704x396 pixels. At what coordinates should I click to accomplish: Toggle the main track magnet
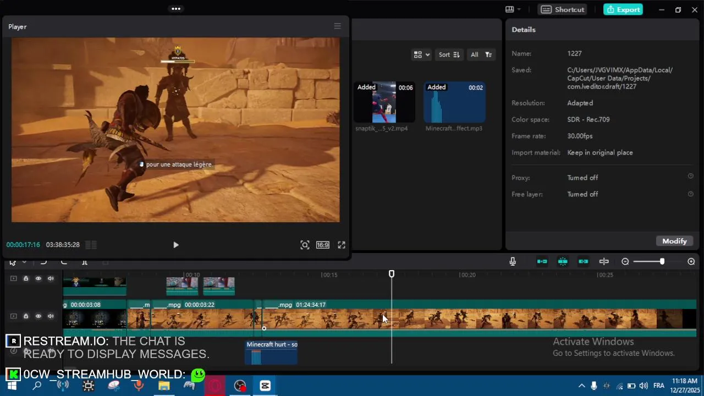coord(542,262)
